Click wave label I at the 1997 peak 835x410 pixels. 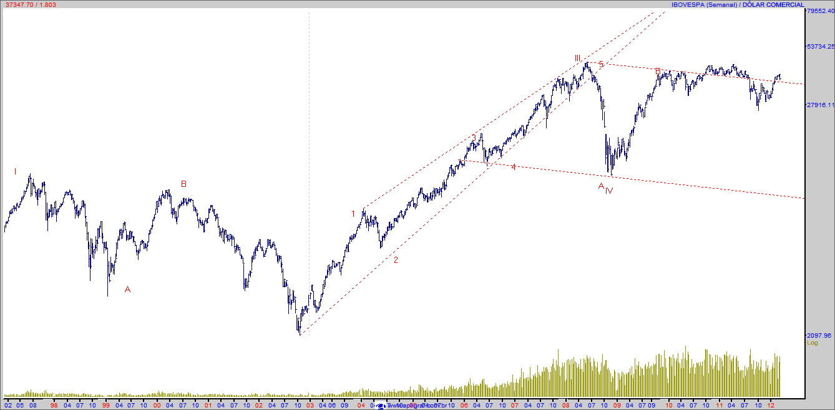pos(15,171)
